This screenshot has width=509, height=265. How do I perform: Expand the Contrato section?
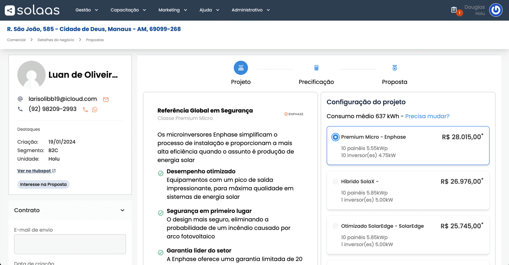pyautogui.click(x=122, y=210)
